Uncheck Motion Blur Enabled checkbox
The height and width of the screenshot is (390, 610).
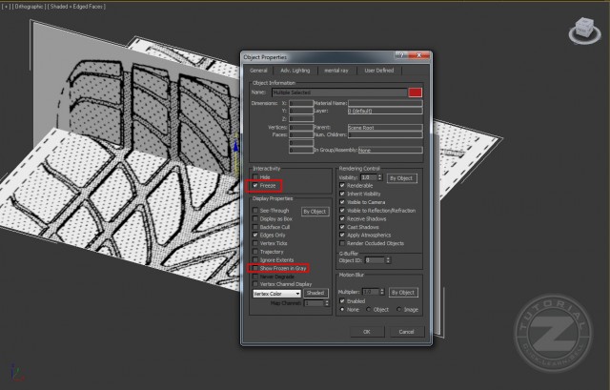click(x=342, y=301)
